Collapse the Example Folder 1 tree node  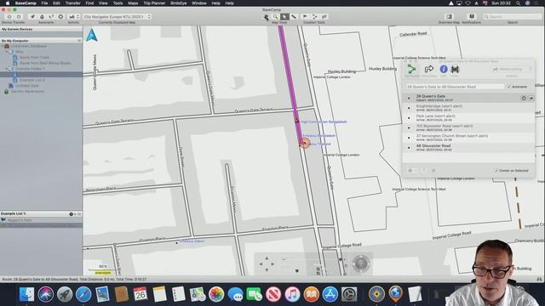click(6, 69)
